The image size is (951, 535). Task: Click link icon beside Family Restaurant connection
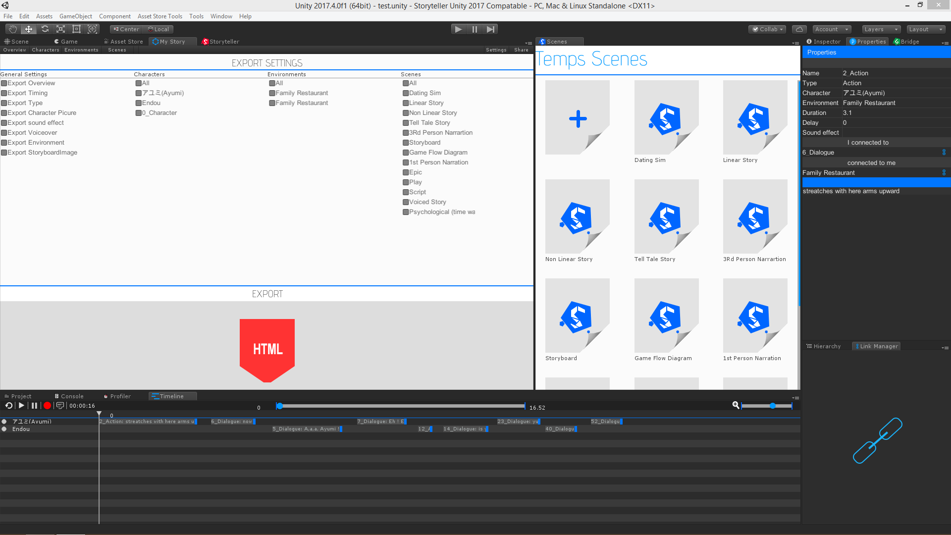944,173
